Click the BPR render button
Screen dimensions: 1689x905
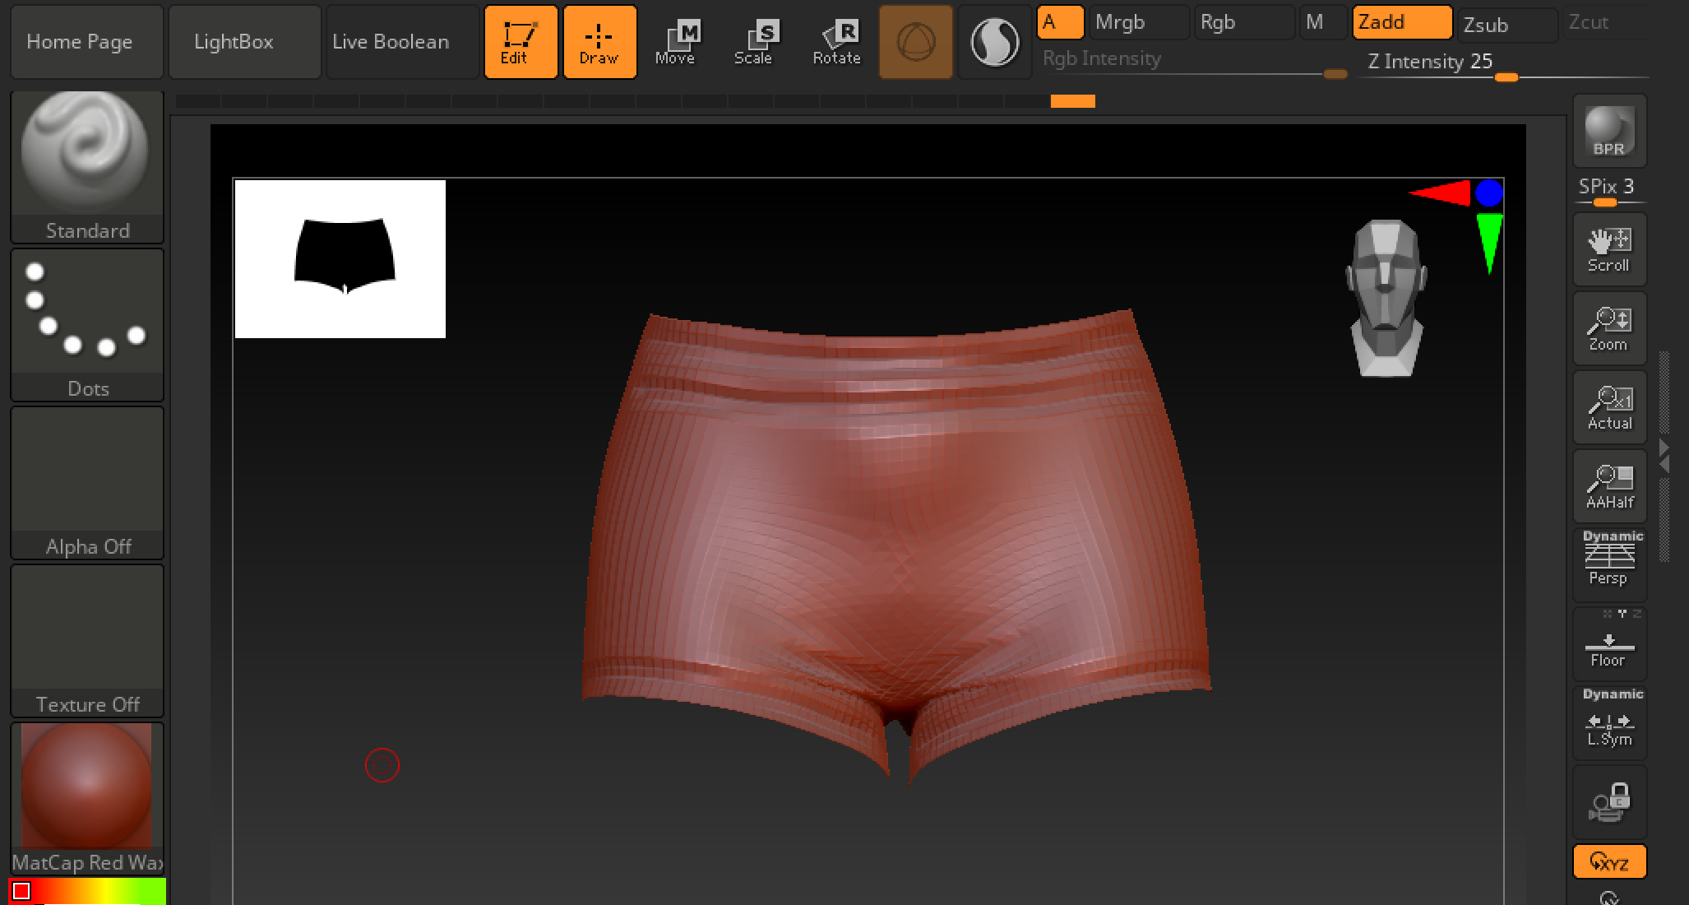pyautogui.click(x=1609, y=131)
